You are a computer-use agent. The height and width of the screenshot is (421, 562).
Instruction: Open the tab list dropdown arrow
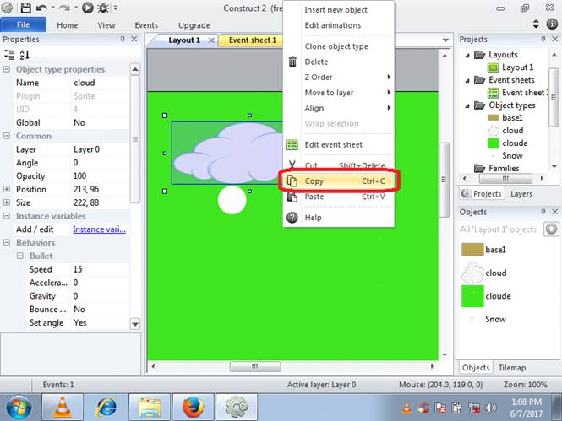445,40
